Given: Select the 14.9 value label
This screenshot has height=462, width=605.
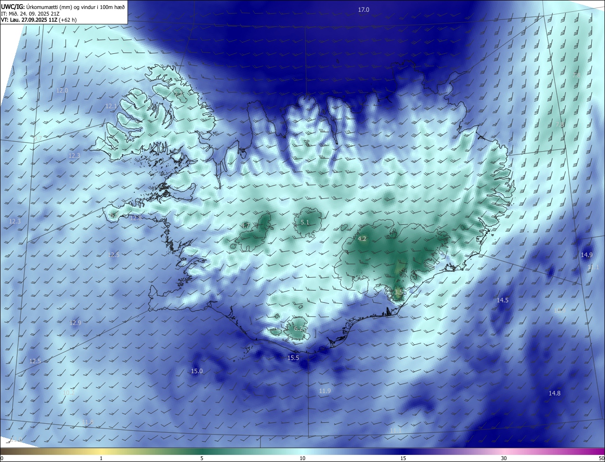Looking at the screenshot, I should [587, 255].
